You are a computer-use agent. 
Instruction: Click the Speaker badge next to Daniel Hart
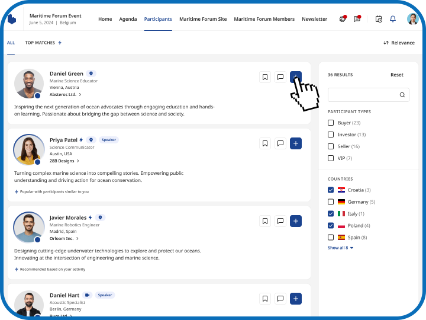click(x=105, y=295)
